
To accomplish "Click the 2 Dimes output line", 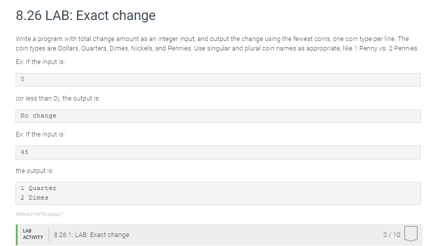I will point(35,197).
